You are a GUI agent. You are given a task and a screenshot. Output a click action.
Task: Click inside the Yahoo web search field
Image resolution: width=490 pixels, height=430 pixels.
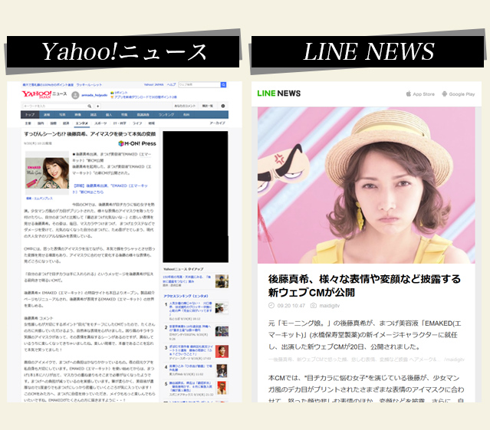(x=199, y=84)
